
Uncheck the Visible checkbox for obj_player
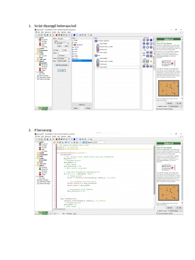pos(54,50)
